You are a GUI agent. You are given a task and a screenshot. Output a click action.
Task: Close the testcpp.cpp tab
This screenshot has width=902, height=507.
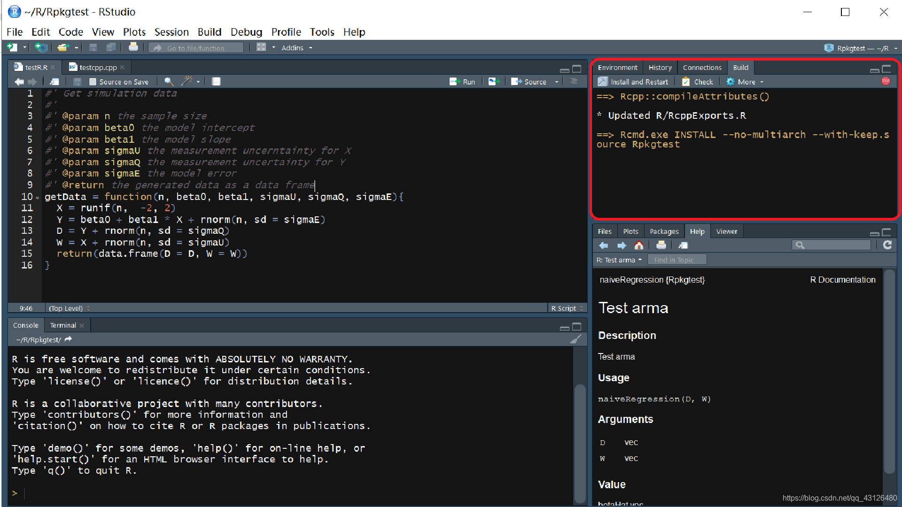122,68
